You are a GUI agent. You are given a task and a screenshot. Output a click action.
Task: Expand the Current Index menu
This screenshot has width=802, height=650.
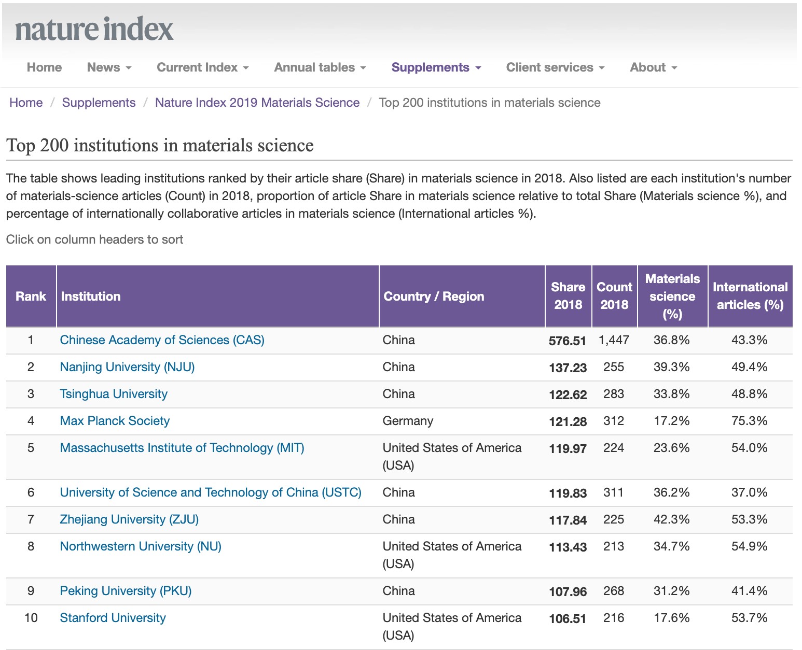(203, 67)
